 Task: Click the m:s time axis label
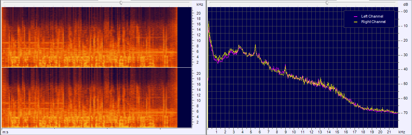pos(6,131)
